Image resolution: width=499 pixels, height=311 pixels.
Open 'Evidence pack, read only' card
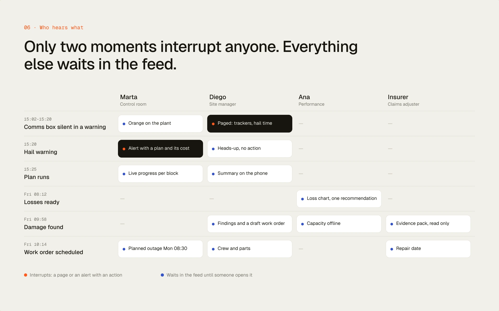coord(428,224)
